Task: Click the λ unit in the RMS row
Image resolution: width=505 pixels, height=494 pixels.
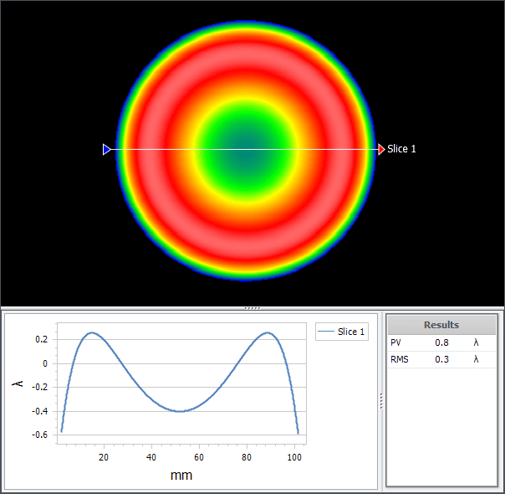Action: click(477, 359)
